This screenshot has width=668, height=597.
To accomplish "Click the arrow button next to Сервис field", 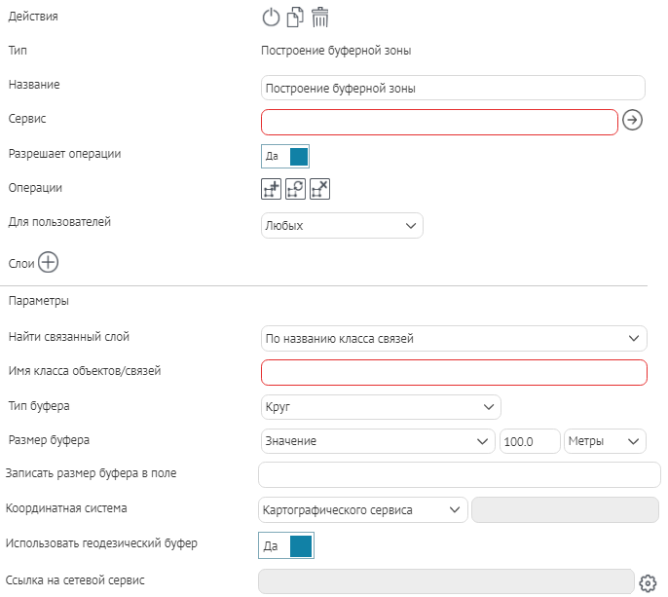I will click(633, 121).
